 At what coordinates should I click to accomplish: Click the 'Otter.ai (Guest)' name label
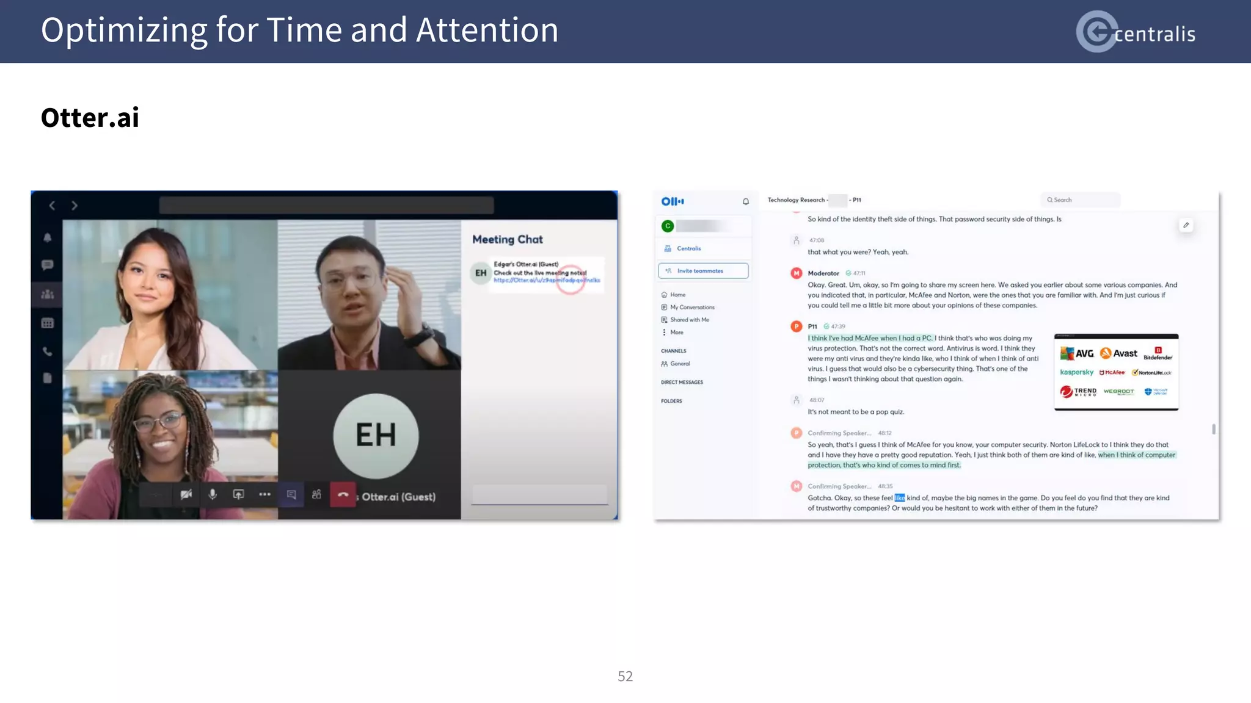399,497
